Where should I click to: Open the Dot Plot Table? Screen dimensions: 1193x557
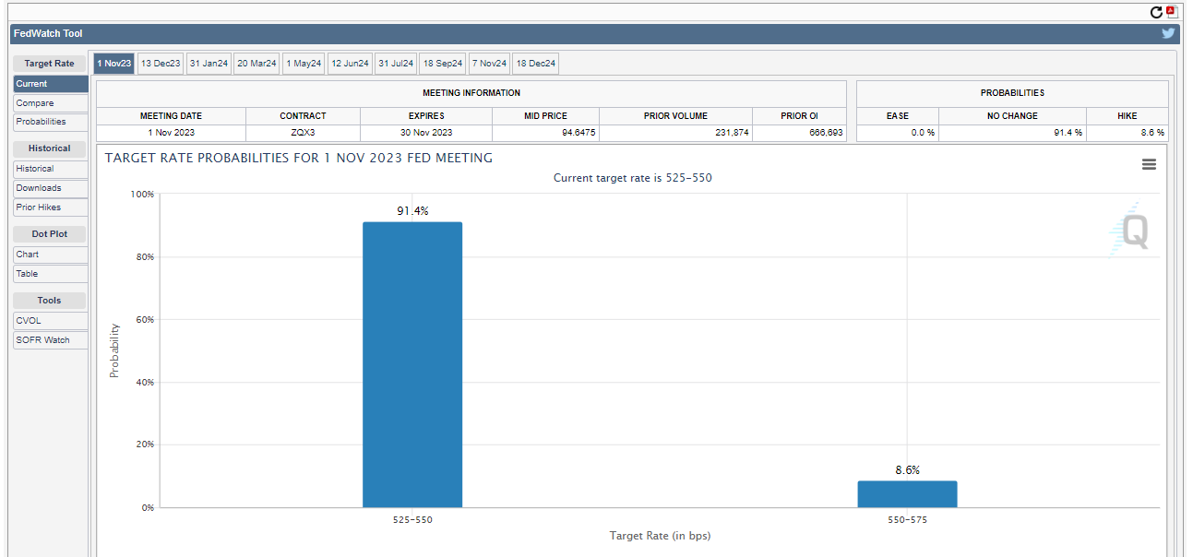click(51, 274)
